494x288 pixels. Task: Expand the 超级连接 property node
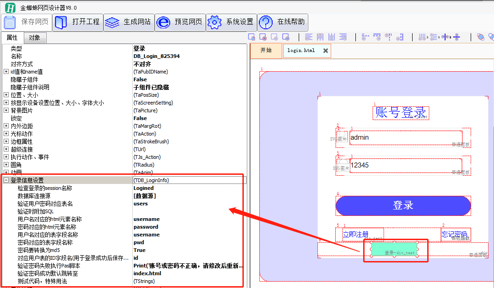coord(6,149)
